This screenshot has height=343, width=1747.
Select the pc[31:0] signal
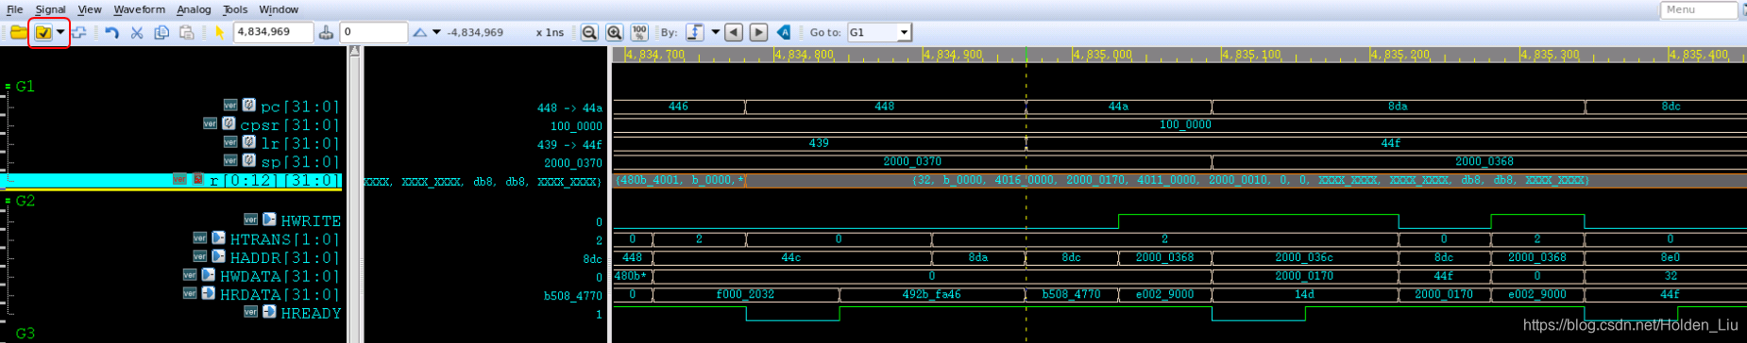click(299, 106)
